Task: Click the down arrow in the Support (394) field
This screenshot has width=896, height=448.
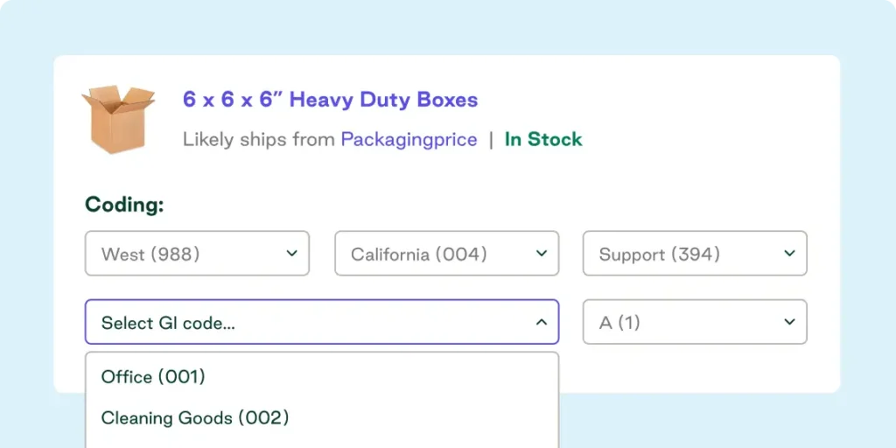Action: coord(789,254)
